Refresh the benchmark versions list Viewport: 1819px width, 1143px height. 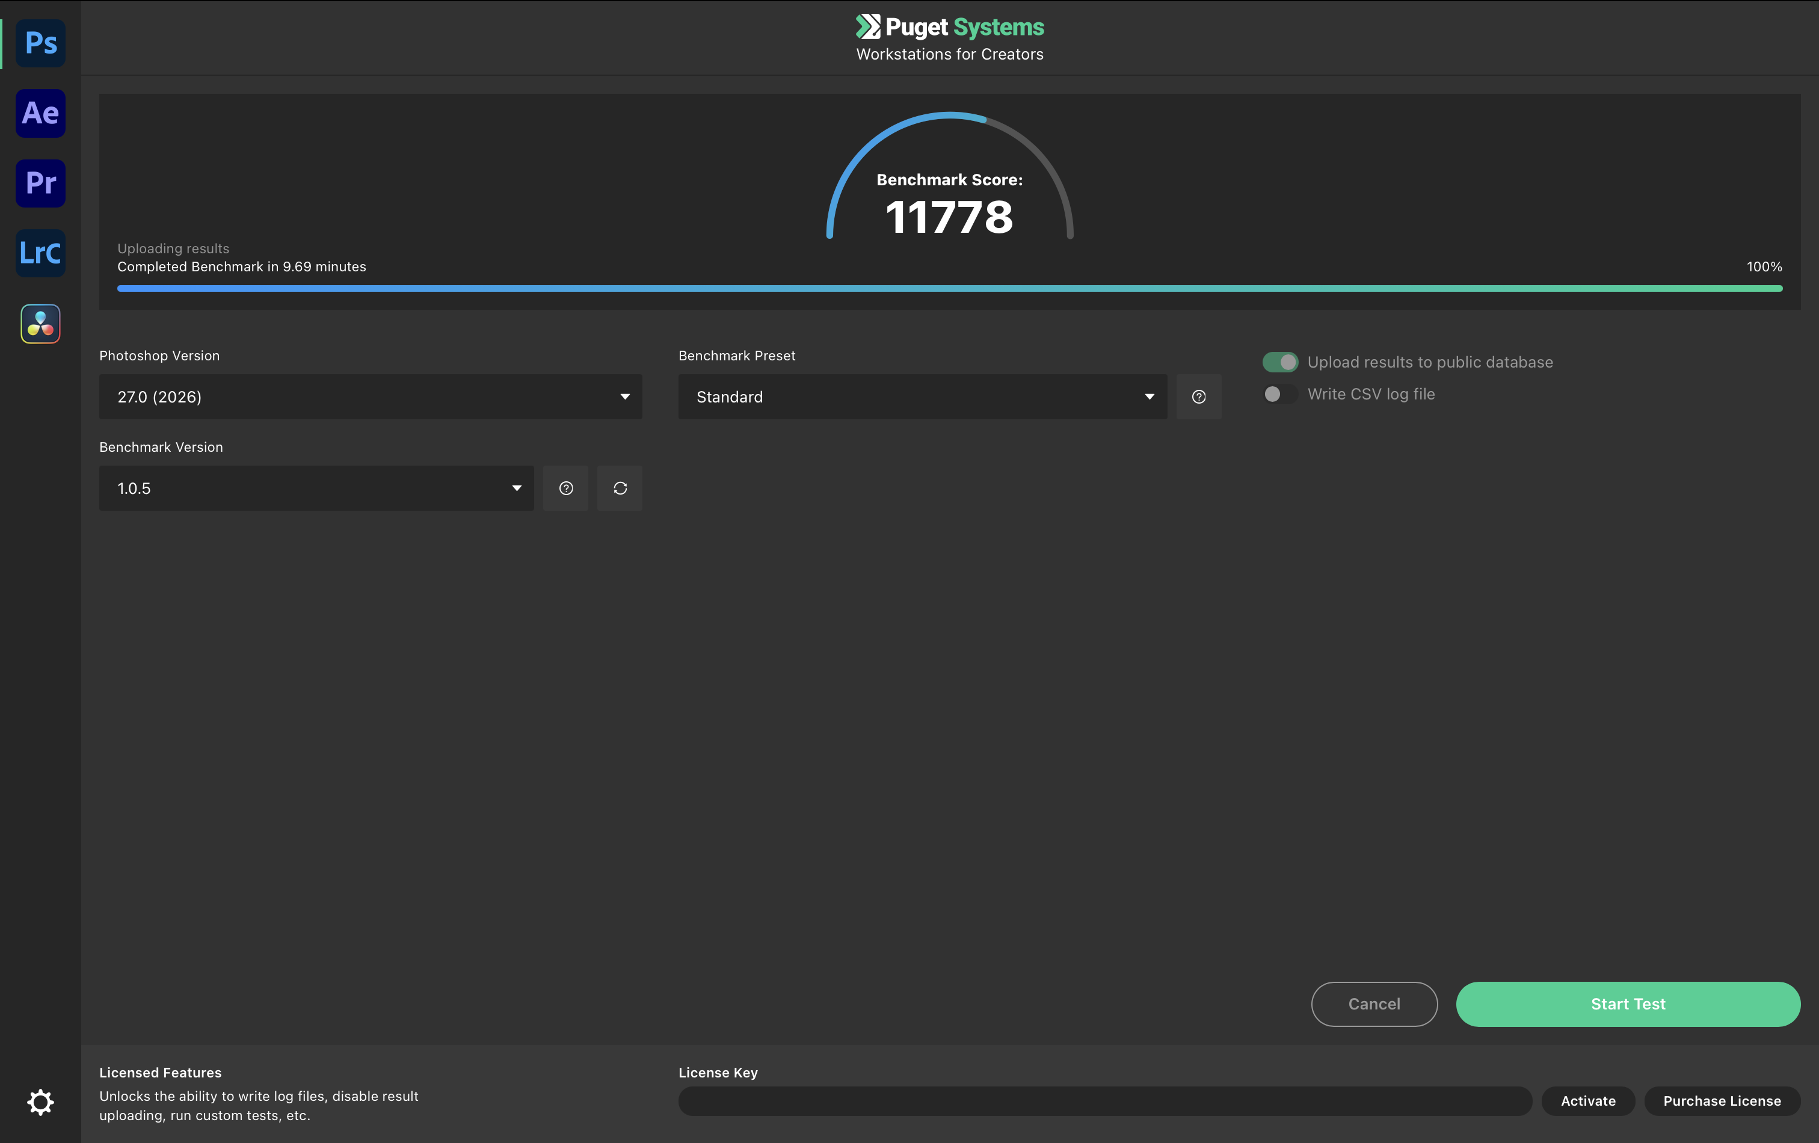pyautogui.click(x=620, y=488)
